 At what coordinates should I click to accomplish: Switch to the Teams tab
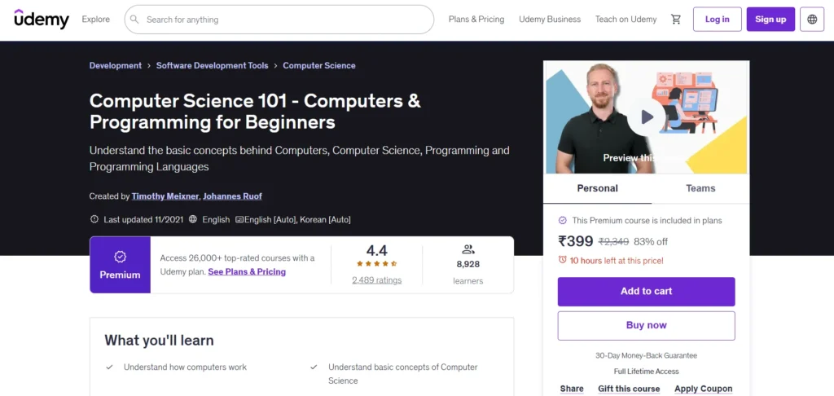(x=700, y=188)
